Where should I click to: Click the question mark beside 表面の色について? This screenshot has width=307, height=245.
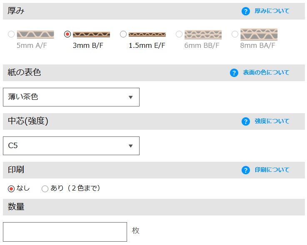tap(234, 73)
